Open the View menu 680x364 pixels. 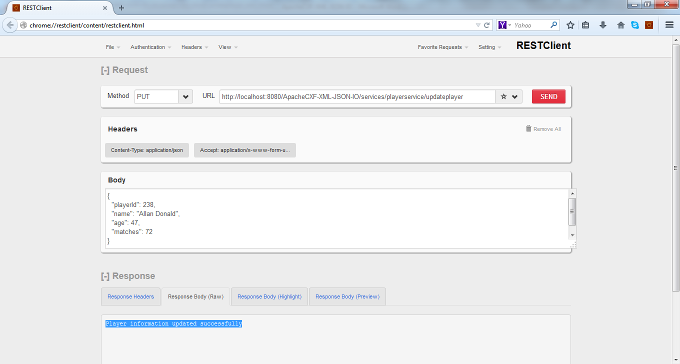click(x=228, y=47)
